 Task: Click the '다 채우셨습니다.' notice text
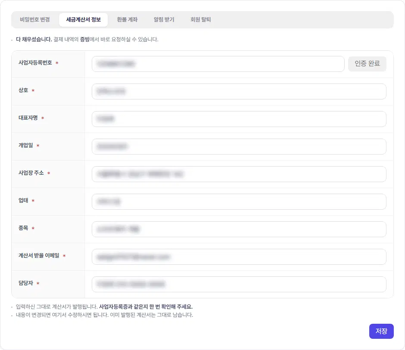(34, 40)
